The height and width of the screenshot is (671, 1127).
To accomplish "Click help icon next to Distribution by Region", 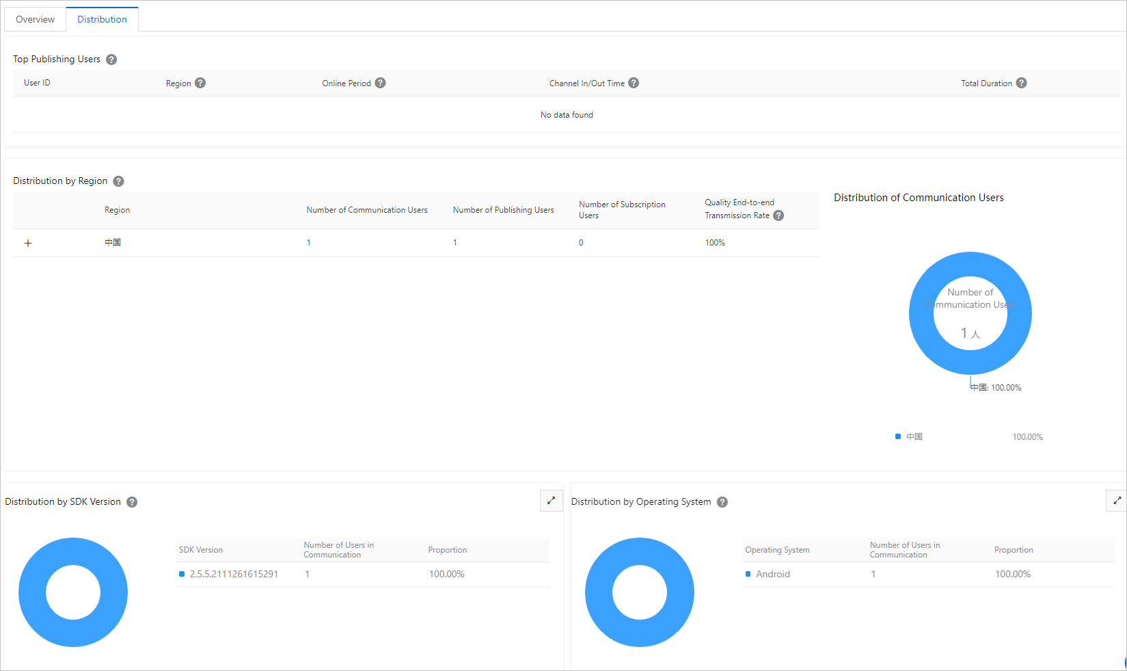I will click(x=118, y=181).
